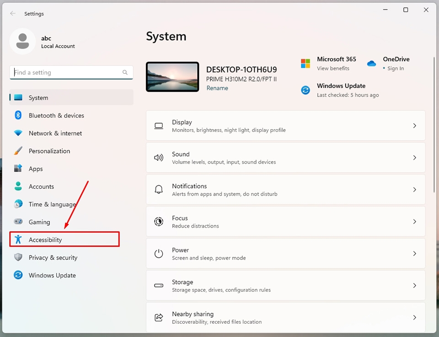Click the Accessibility figure icon
Screen dimensions: 439x337
pyautogui.click(x=18, y=239)
